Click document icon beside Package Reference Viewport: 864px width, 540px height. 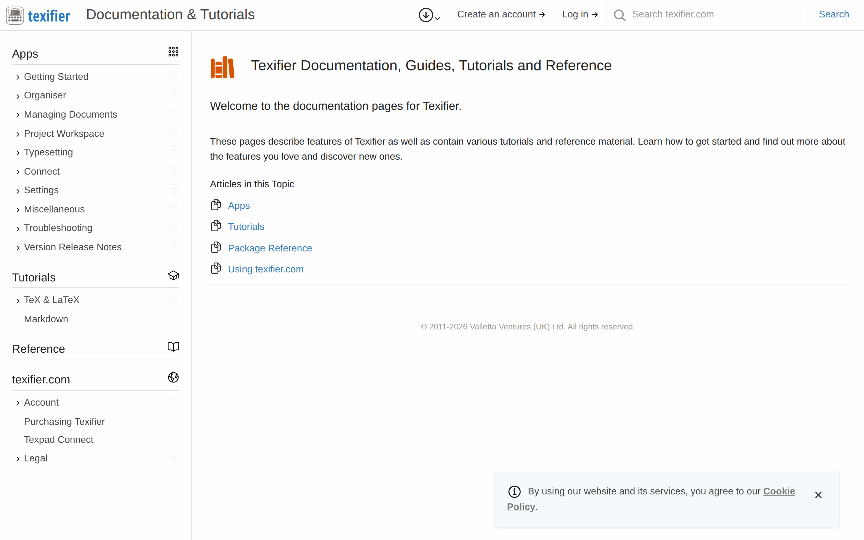point(216,247)
